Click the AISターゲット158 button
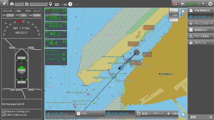This screenshot has height=120, width=214. 120,113
